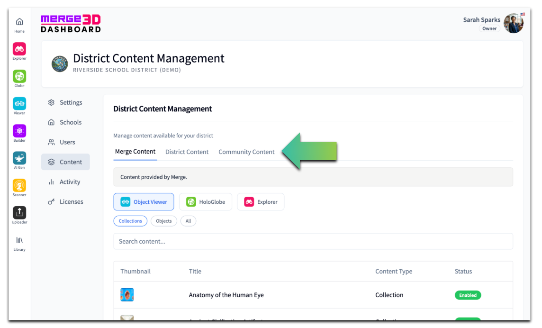The width and height of the screenshot is (542, 328).
Task: Select the HoloGlobe filter button
Action: point(206,202)
